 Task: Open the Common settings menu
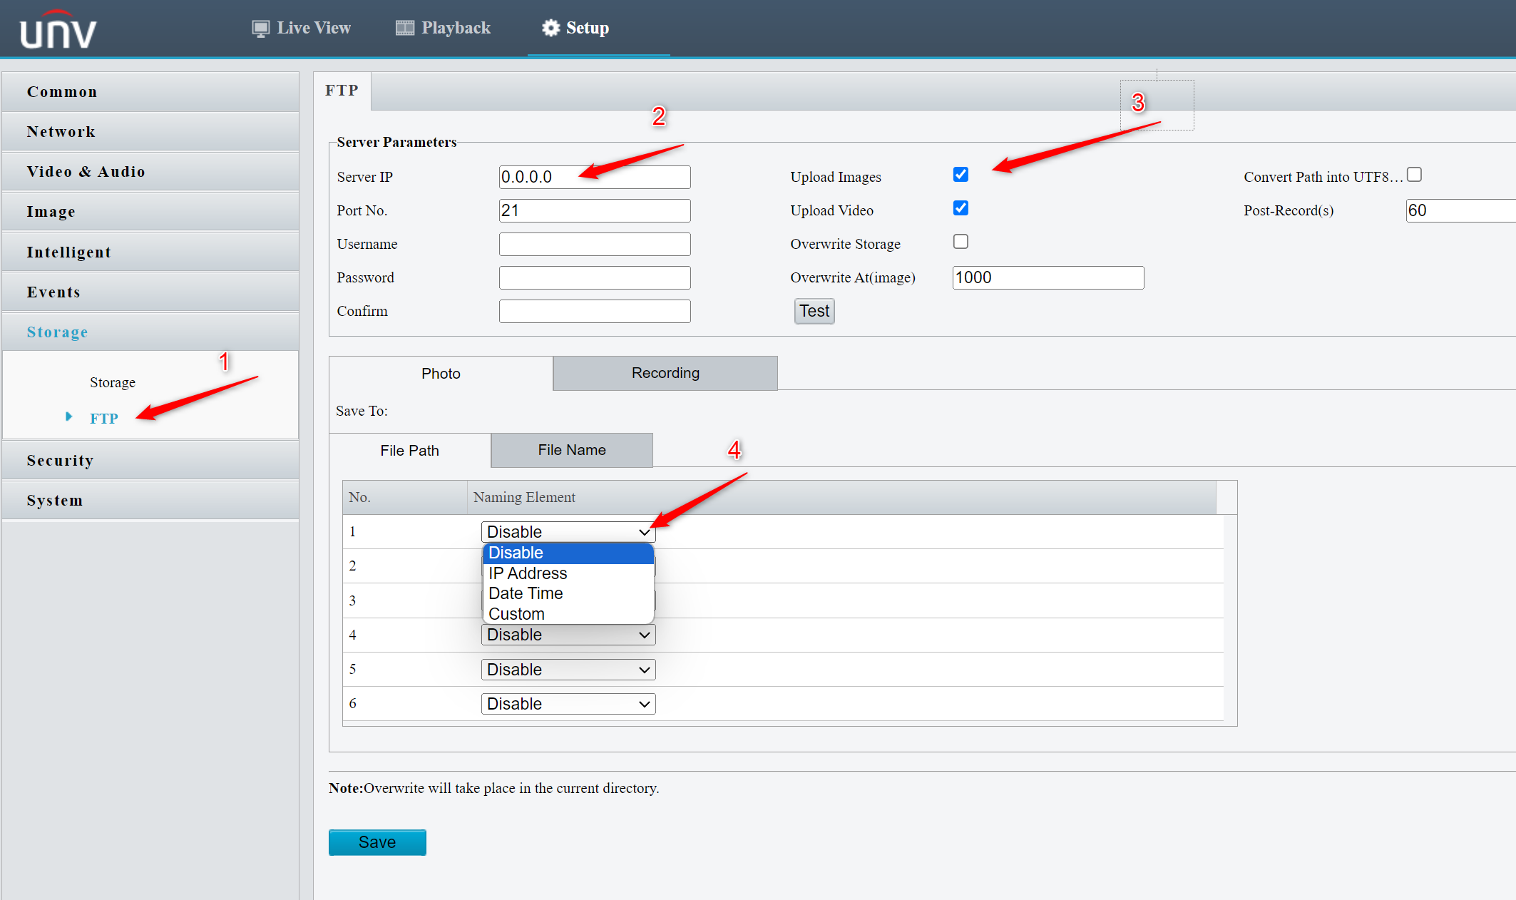[x=150, y=91]
